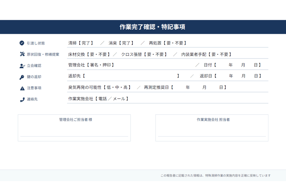
Task: Click the phone icon next to 連絡先
Action: click(22, 99)
